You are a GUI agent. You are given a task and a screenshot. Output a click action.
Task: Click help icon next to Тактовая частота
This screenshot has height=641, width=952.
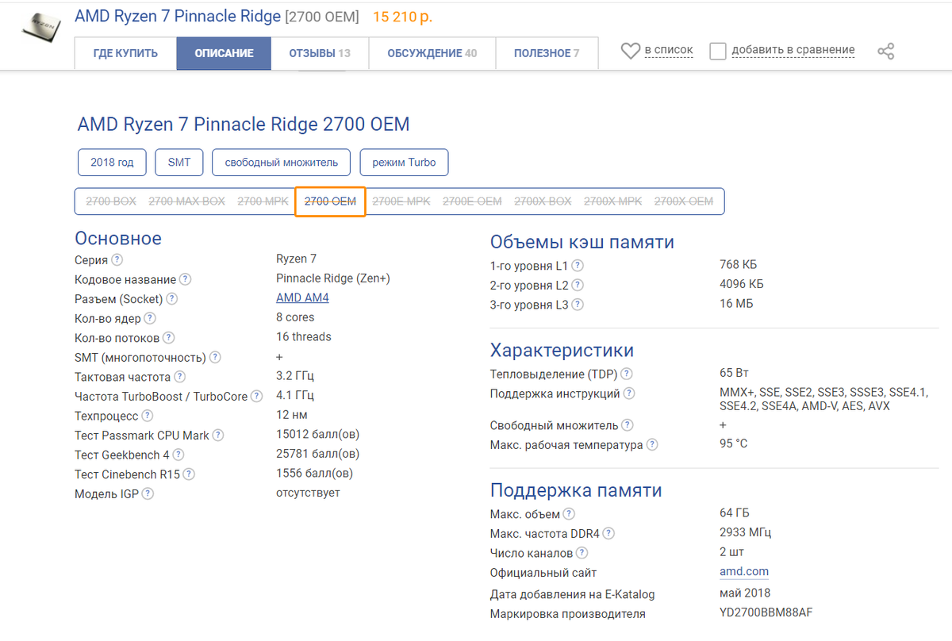pyautogui.click(x=180, y=377)
